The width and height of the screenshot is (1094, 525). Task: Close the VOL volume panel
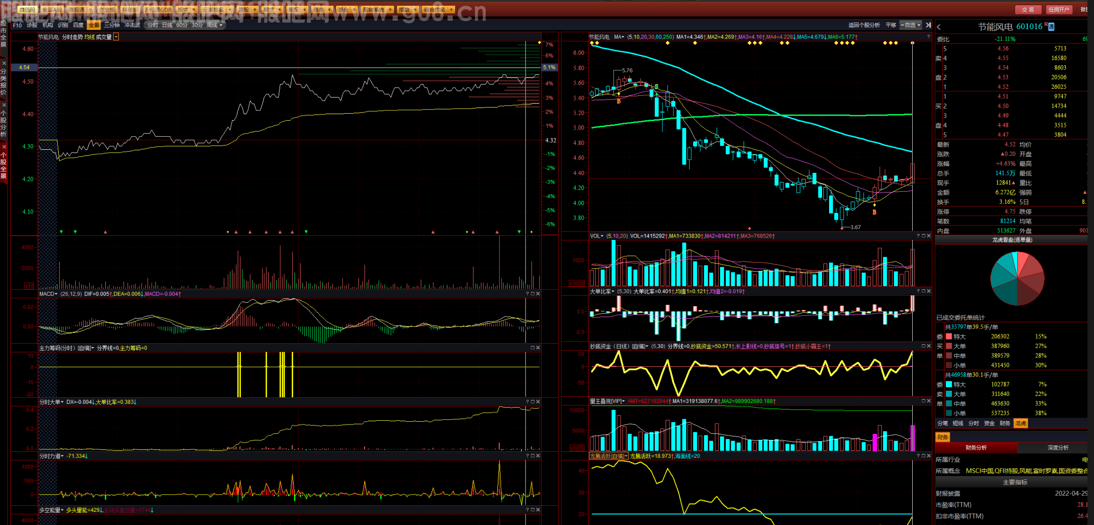click(929, 236)
